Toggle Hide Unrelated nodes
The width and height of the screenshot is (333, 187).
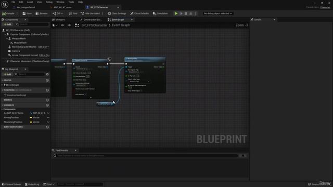[90, 14]
